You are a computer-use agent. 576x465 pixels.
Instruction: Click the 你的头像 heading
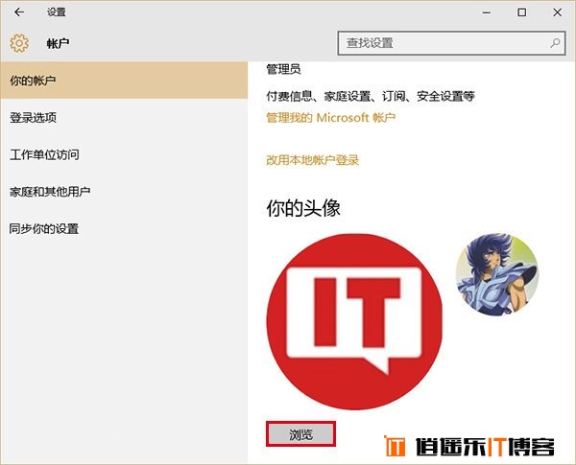[303, 208]
